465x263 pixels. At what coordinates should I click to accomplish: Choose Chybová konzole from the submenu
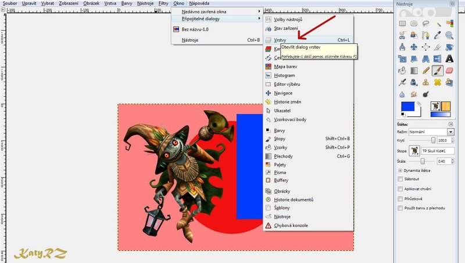[x=308, y=225]
